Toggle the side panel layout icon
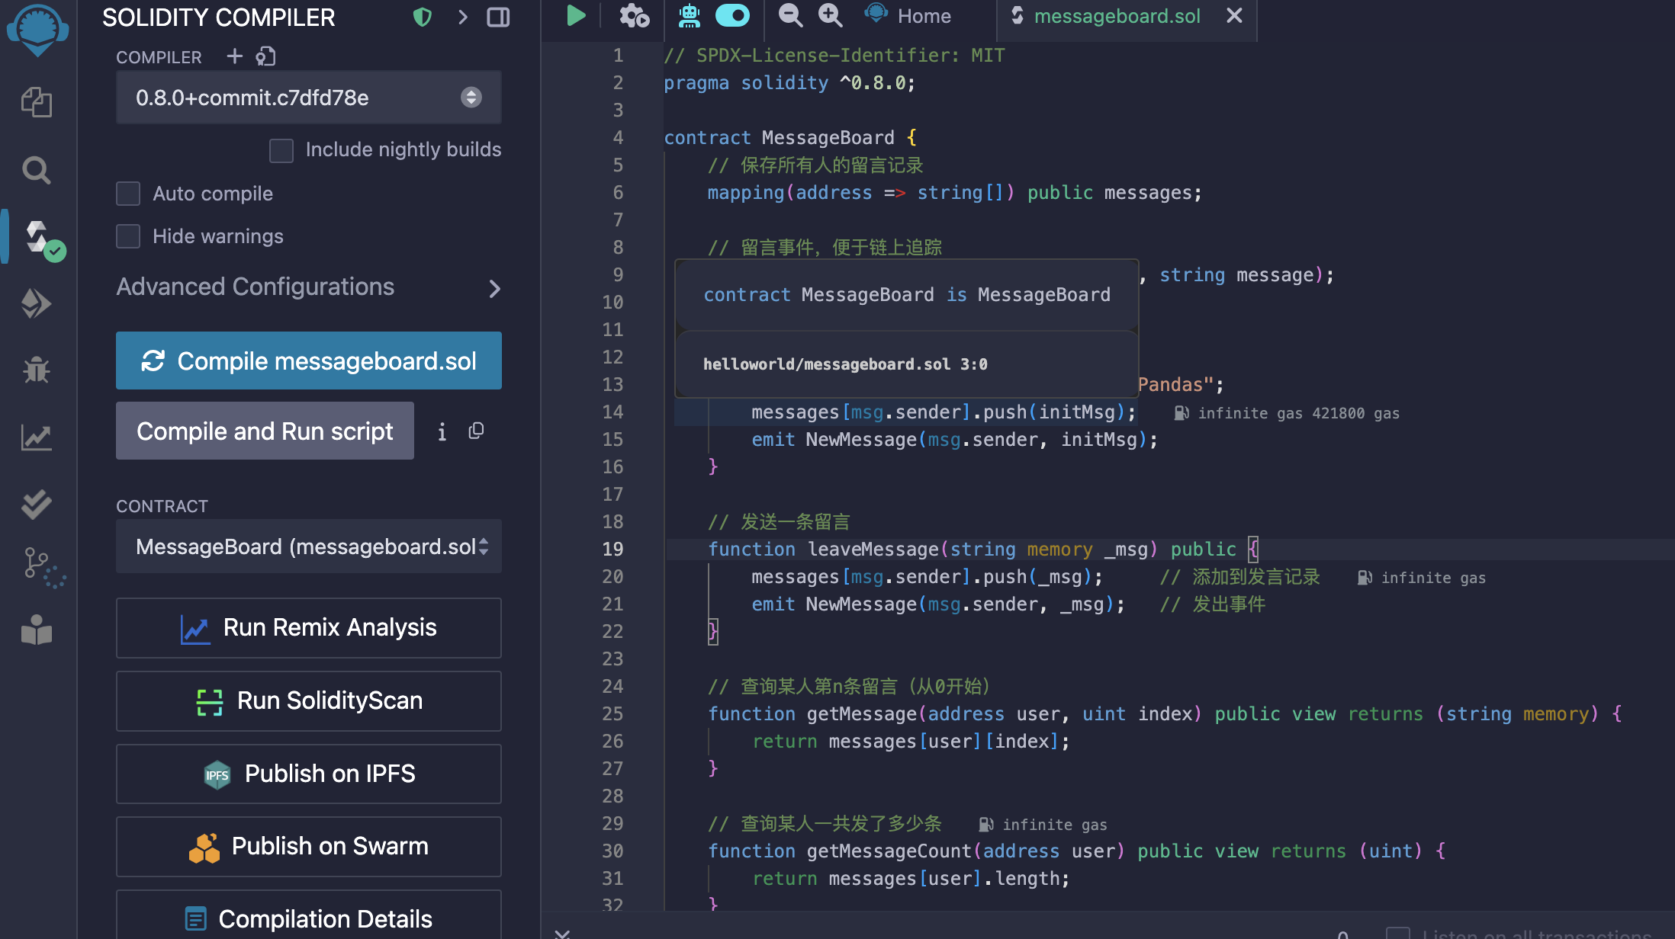1675x939 pixels. (498, 17)
